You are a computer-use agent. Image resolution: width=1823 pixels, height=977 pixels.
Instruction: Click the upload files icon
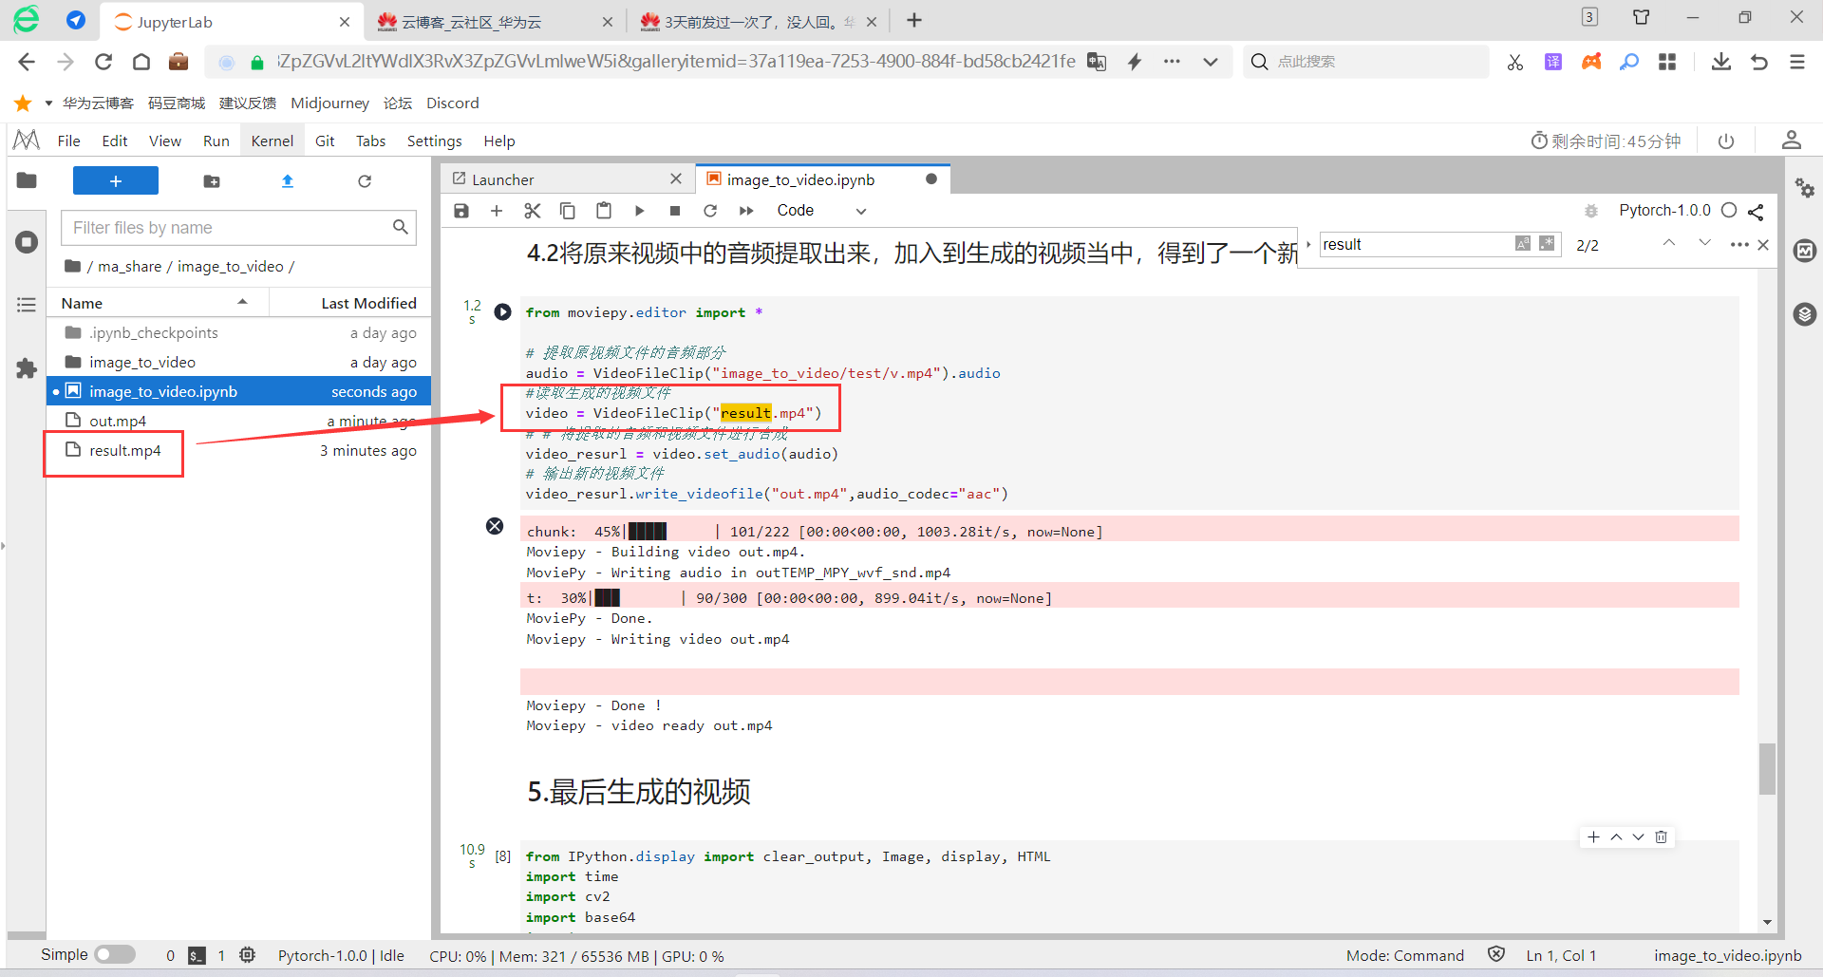click(288, 181)
